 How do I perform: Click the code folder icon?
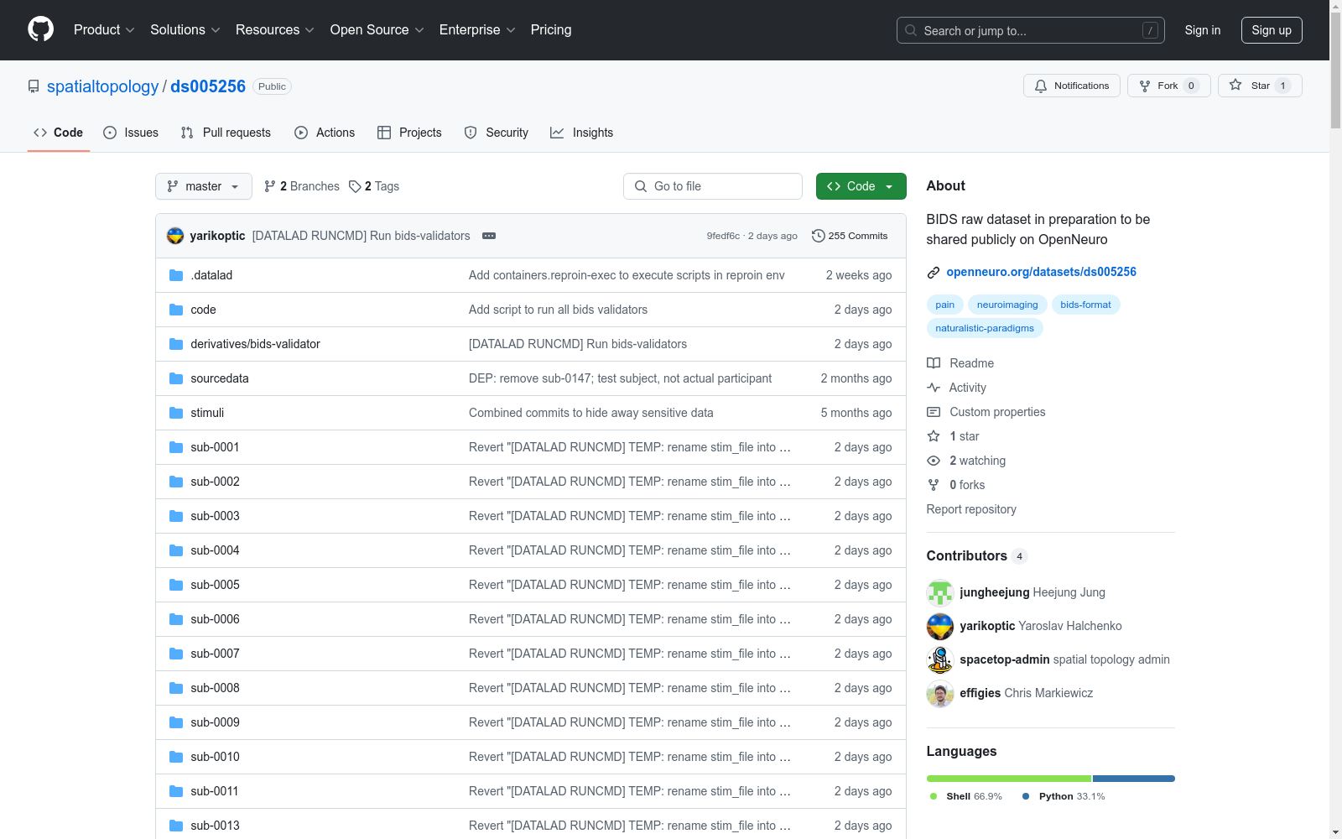click(x=176, y=310)
